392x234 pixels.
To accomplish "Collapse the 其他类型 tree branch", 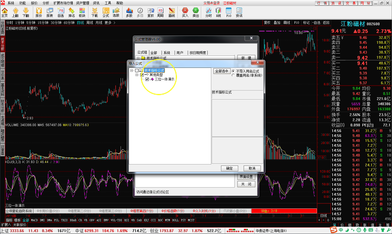I will pos(137,75).
